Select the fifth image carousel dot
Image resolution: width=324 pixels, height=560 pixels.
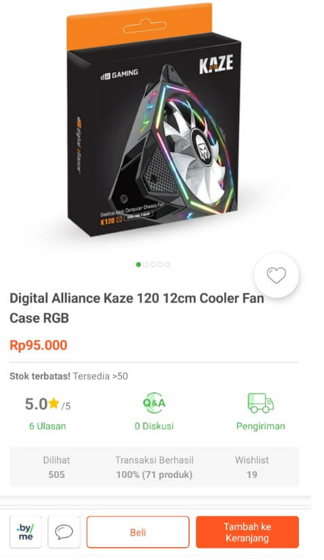tap(167, 265)
